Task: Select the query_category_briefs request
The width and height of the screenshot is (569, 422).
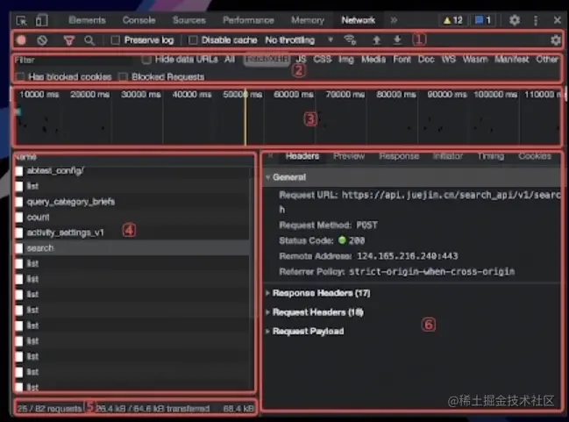Action: (132, 202)
